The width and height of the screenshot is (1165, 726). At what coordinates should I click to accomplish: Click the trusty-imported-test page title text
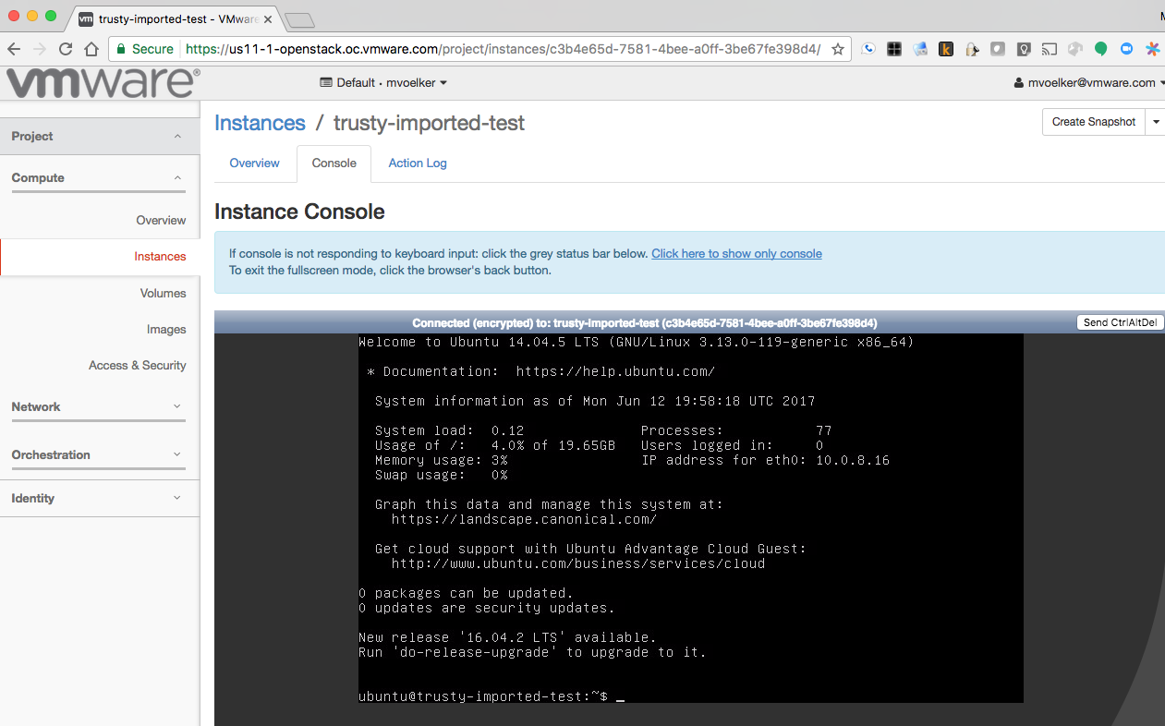(429, 123)
